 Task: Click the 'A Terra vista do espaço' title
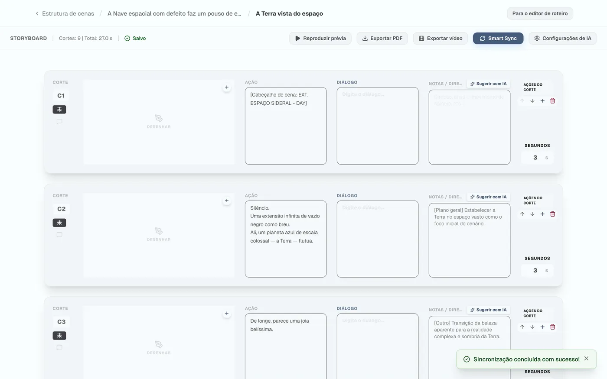click(289, 13)
